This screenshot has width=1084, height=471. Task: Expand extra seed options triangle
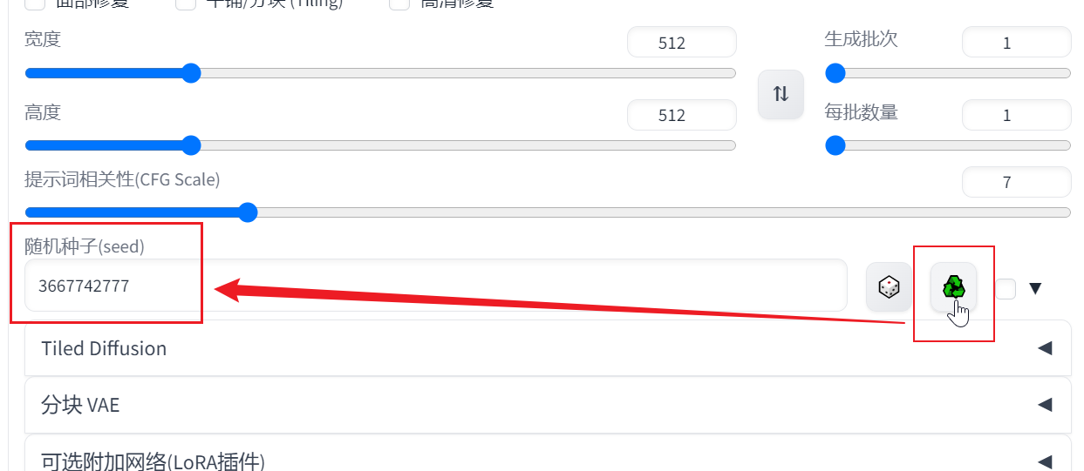(1035, 288)
